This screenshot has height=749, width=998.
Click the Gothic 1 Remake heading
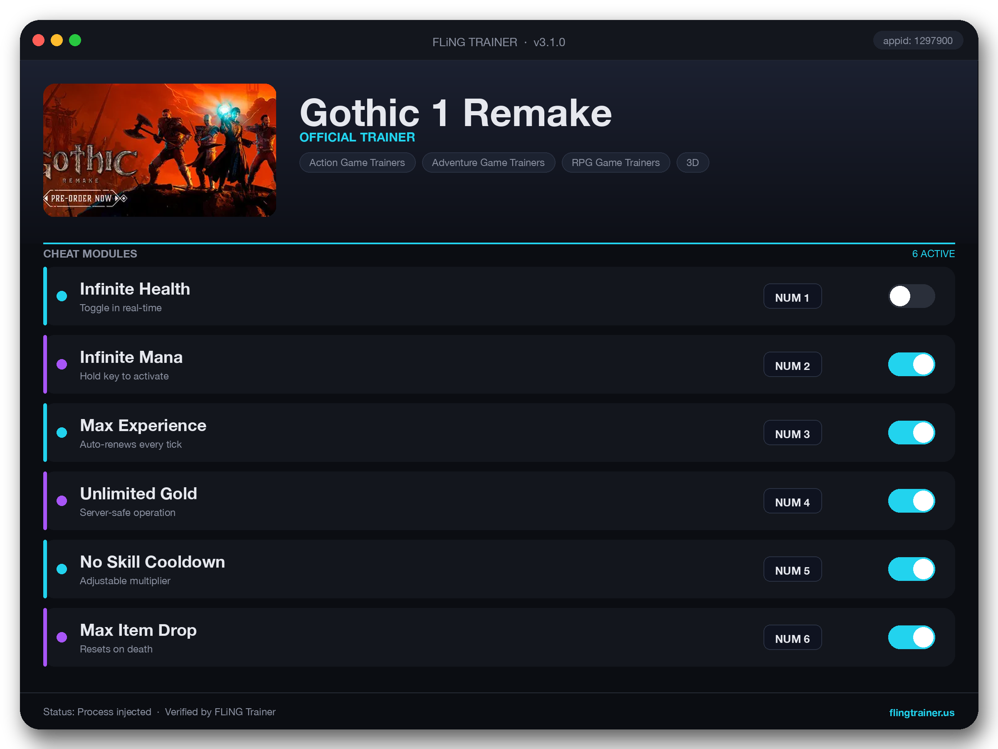tap(456, 113)
